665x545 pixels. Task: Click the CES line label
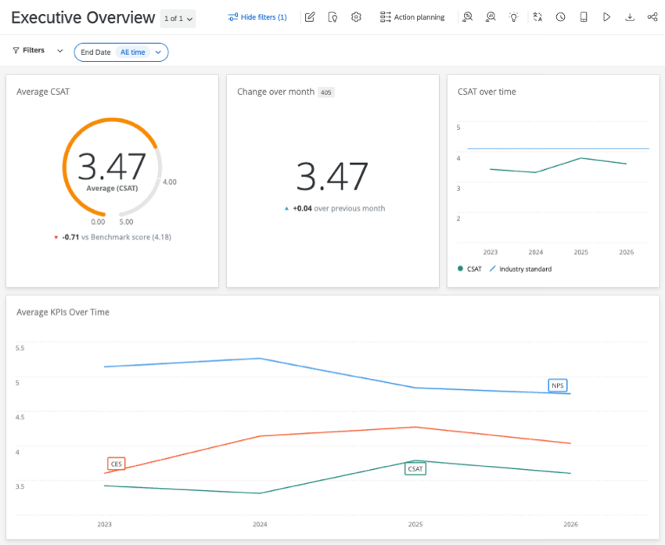coord(117,464)
